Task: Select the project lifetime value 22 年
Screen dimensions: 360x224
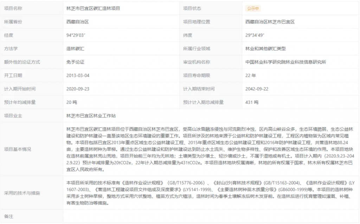Action: pyautogui.click(x=251, y=75)
